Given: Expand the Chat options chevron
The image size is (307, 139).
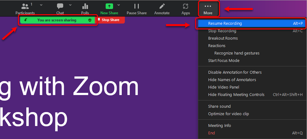Looking at the screenshot, I should point(70,5).
